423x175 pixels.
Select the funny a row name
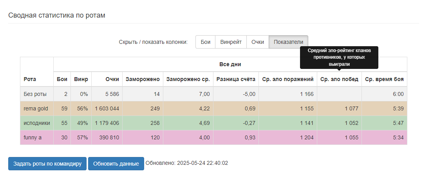coord(33,137)
